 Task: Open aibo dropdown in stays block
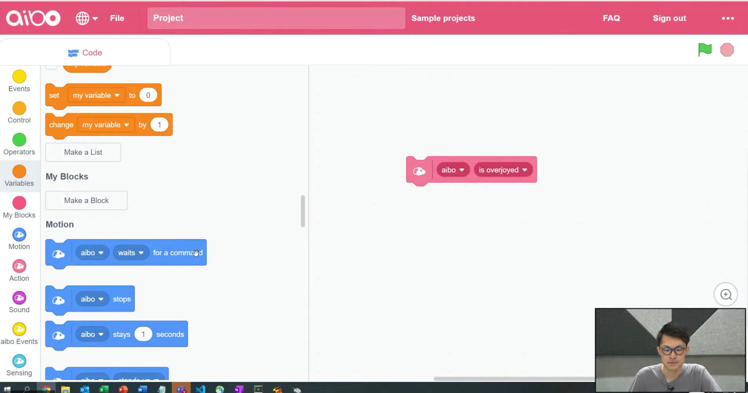click(x=92, y=334)
